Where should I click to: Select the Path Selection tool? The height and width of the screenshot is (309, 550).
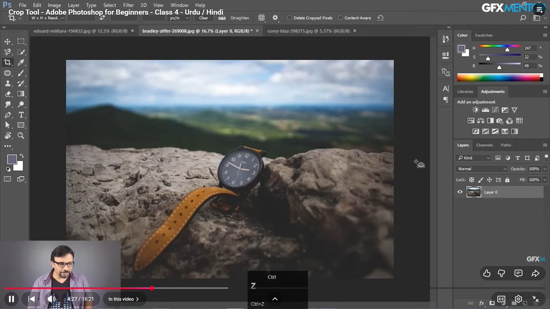coord(7,125)
